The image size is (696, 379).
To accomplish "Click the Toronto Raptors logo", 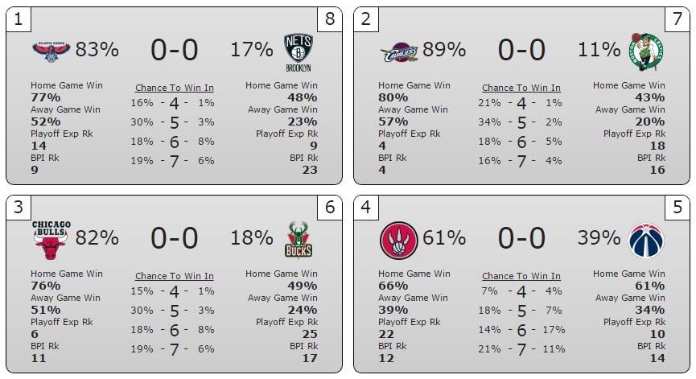I will tap(398, 241).
